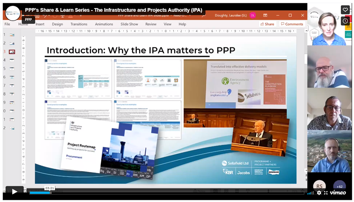
Task: Open the Animations tab
Action: tap(104, 24)
